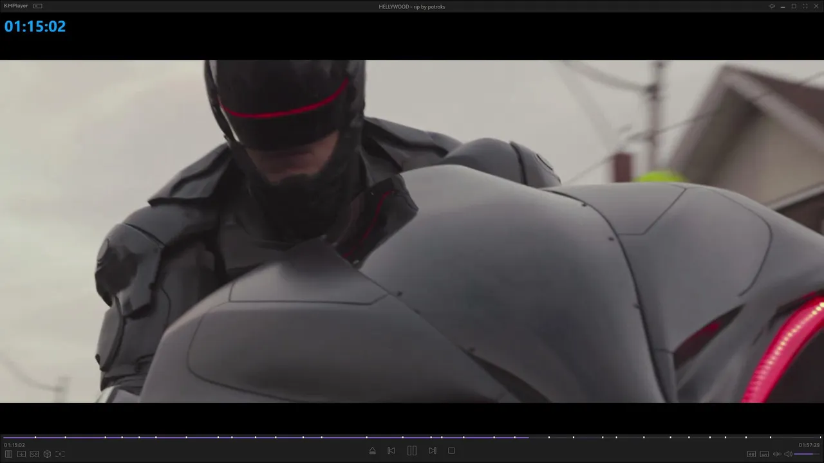The image size is (824, 463).
Task: Open the playlist panel icon
Action: click(9, 454)
